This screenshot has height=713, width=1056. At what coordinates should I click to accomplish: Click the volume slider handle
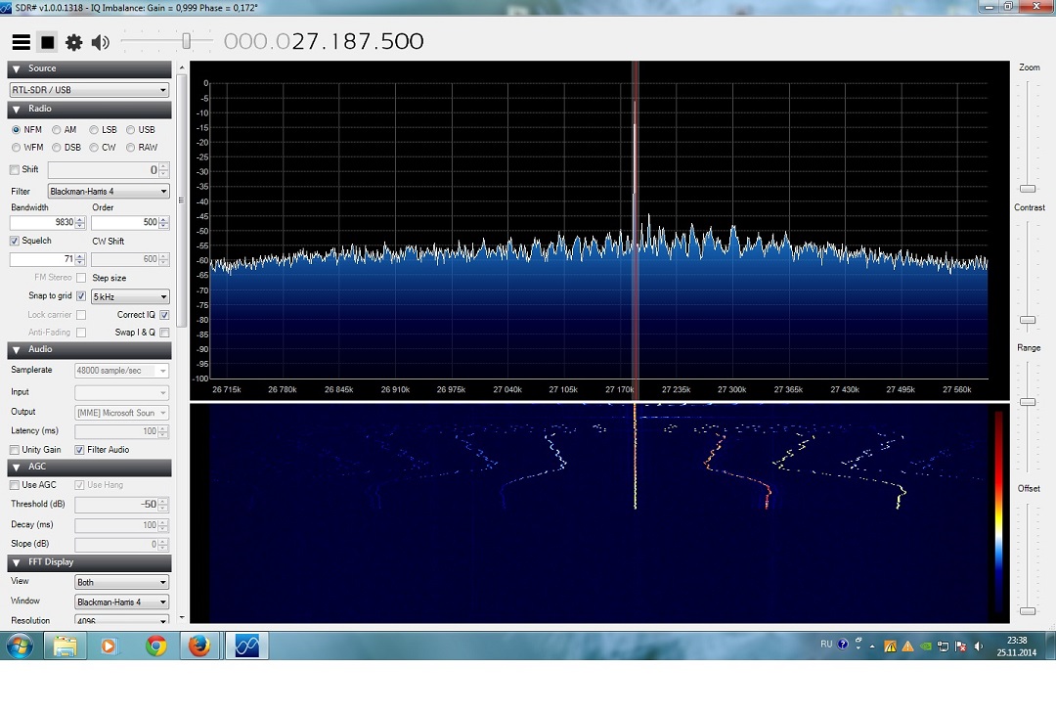click(x=187, y=41)
